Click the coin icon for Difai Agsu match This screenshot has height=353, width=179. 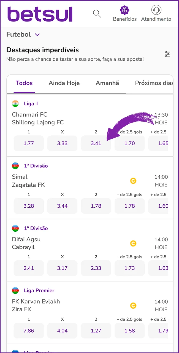(133, 244)
